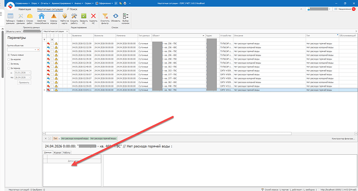Click Удалить НС red cross icon
The image size is (358, 191).
tap(93, 19)
